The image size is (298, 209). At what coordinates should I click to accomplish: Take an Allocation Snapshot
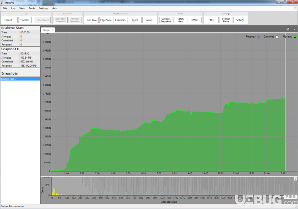click(60, 20)
